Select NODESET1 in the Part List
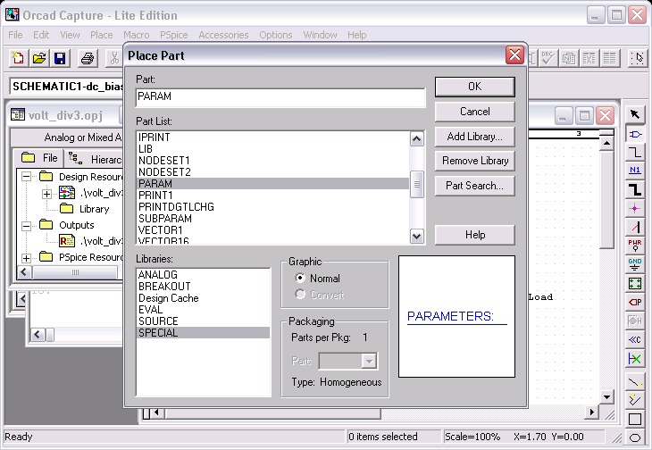The width and height of the screenshot is (652, 450). [x=272, y=160]
